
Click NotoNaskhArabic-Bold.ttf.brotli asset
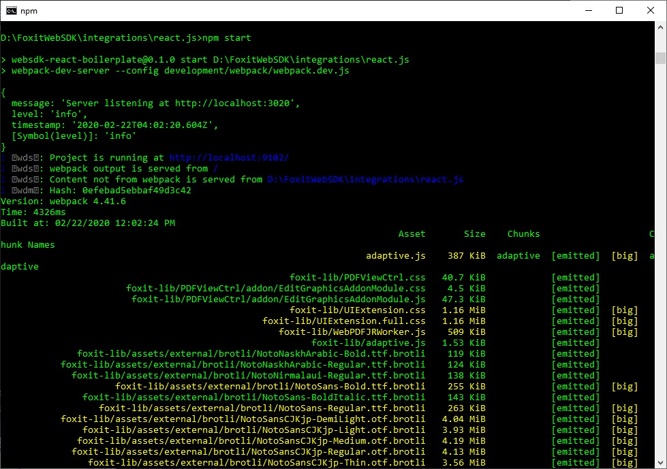pyautogui.click(x=251, y=354)
